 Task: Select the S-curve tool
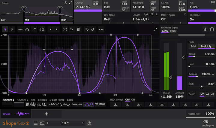(34, 29)
